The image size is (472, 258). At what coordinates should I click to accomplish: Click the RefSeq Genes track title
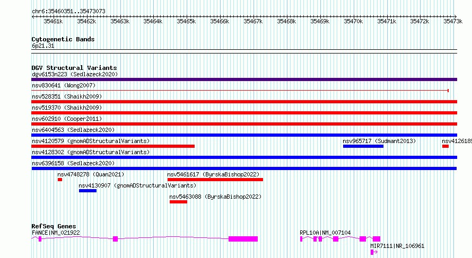54,226
